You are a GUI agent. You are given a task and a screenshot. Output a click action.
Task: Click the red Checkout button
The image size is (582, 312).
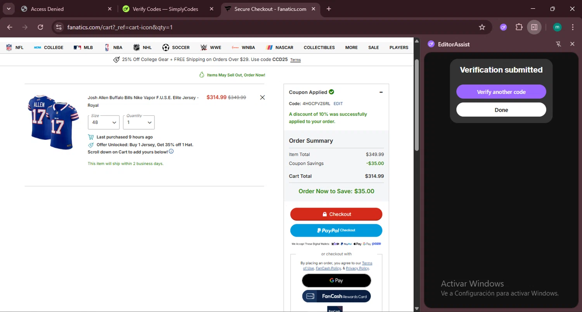tap(336, 214)
